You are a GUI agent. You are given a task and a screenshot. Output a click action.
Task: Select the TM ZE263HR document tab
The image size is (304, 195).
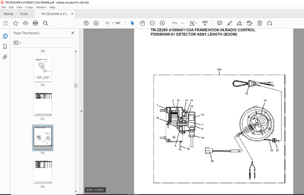pos(54,14)
